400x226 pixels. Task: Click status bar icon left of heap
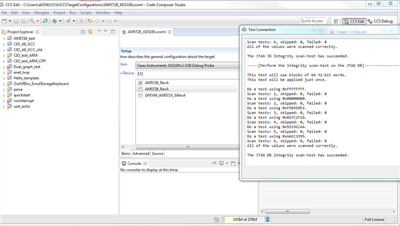217,219
